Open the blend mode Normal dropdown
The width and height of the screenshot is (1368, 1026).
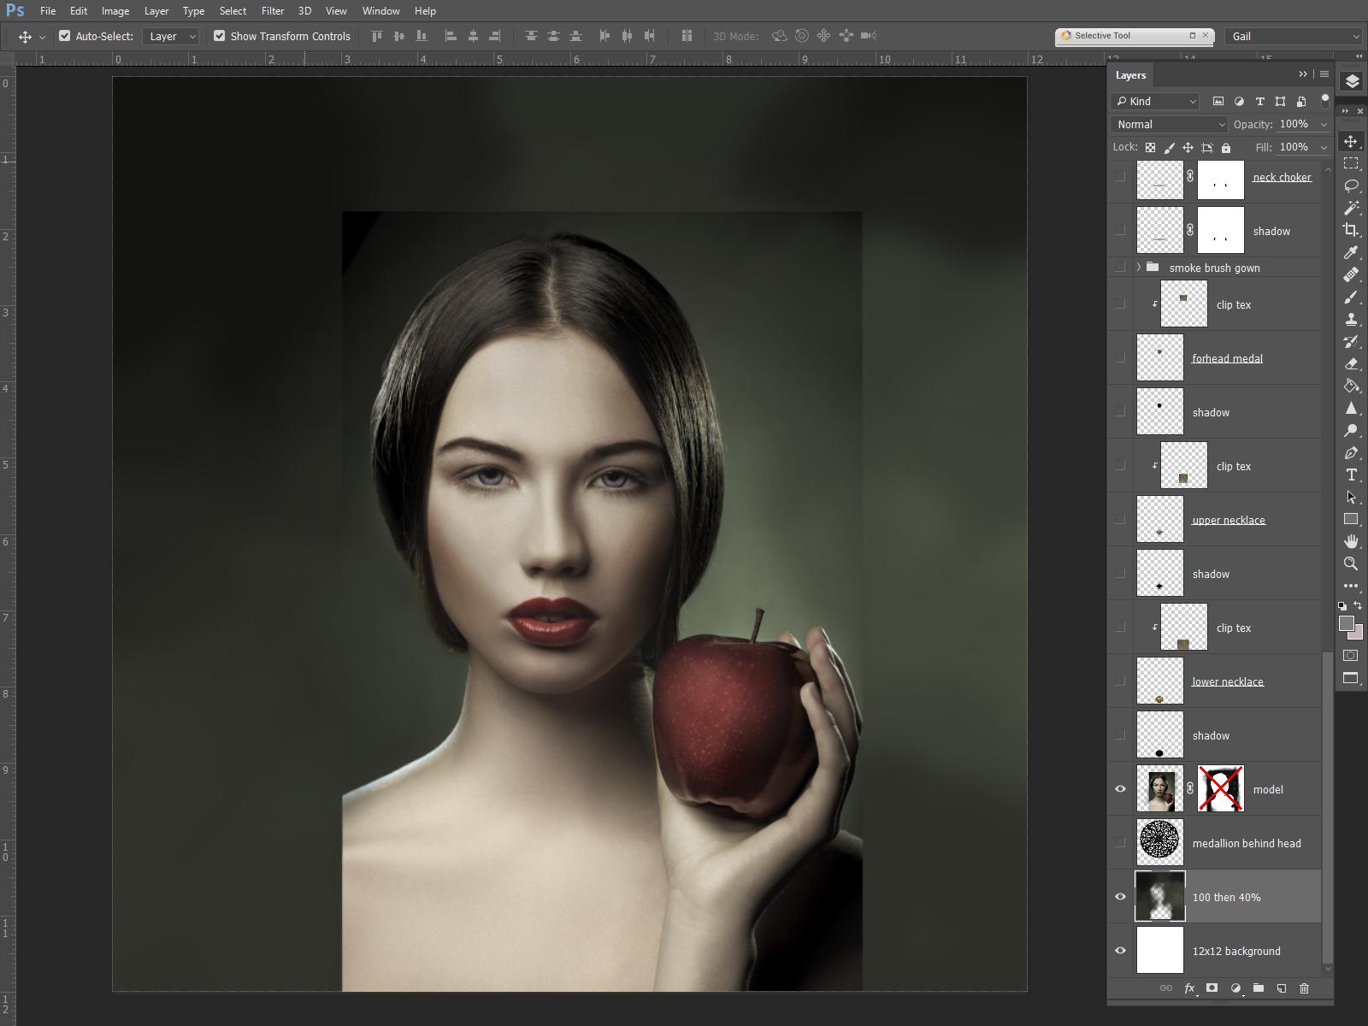1169,124
